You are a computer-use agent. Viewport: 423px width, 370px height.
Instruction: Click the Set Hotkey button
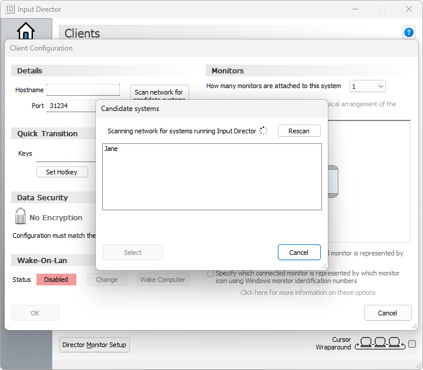pyautogui.click(x=62, y=172)
